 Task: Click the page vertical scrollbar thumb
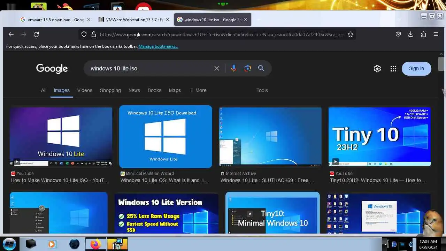(x=441, y=64)
